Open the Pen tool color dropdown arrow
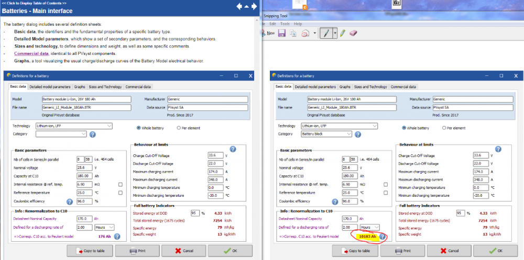This screenshot has width=524, height=260. pyautogui.click(x=334, y=33)
